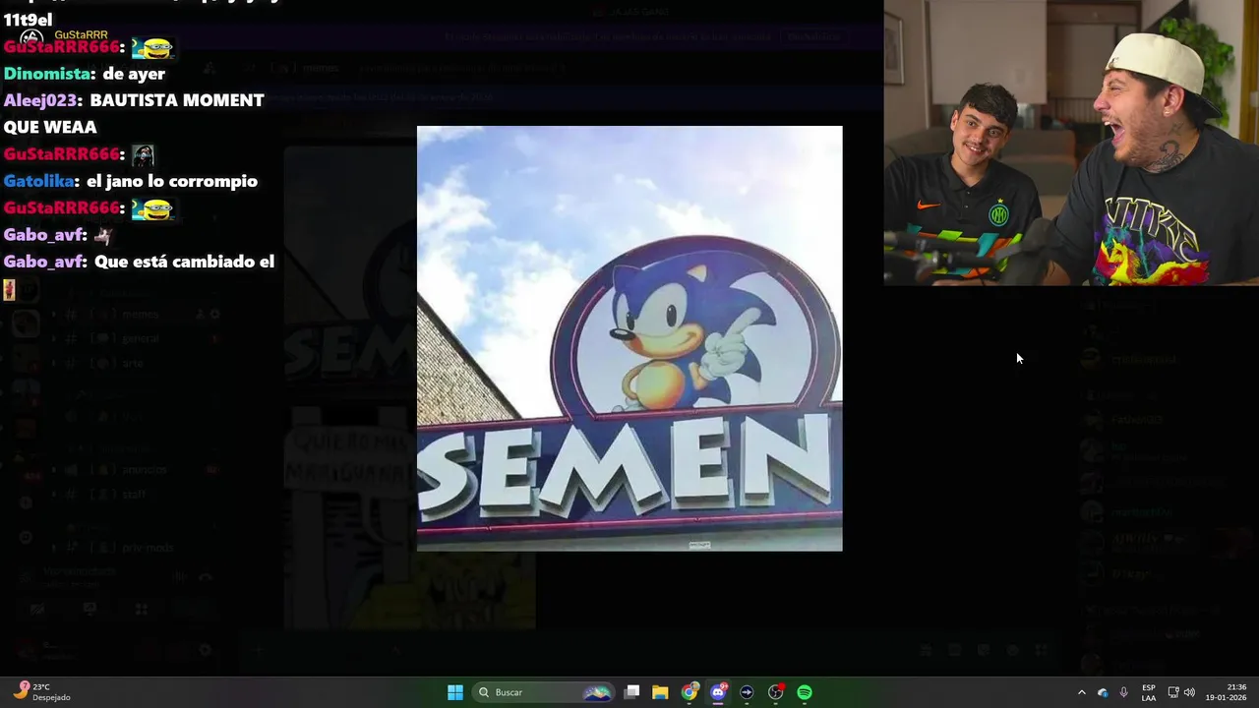Open the network icon in system tray

1173,692
